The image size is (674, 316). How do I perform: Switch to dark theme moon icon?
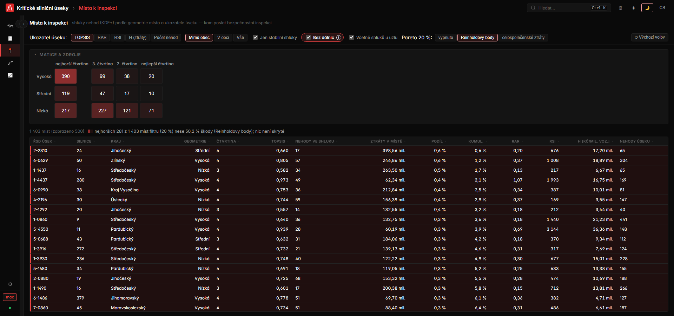[x=647, y=8]
